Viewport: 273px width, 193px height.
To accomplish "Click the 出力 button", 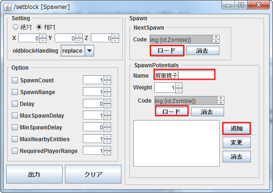I will pyautogui.click(x=34, y=174).
